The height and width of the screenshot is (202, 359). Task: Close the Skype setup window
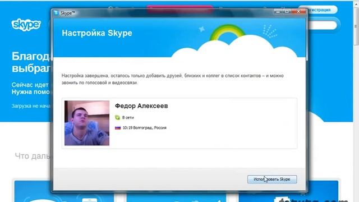[x=298, y=11]
